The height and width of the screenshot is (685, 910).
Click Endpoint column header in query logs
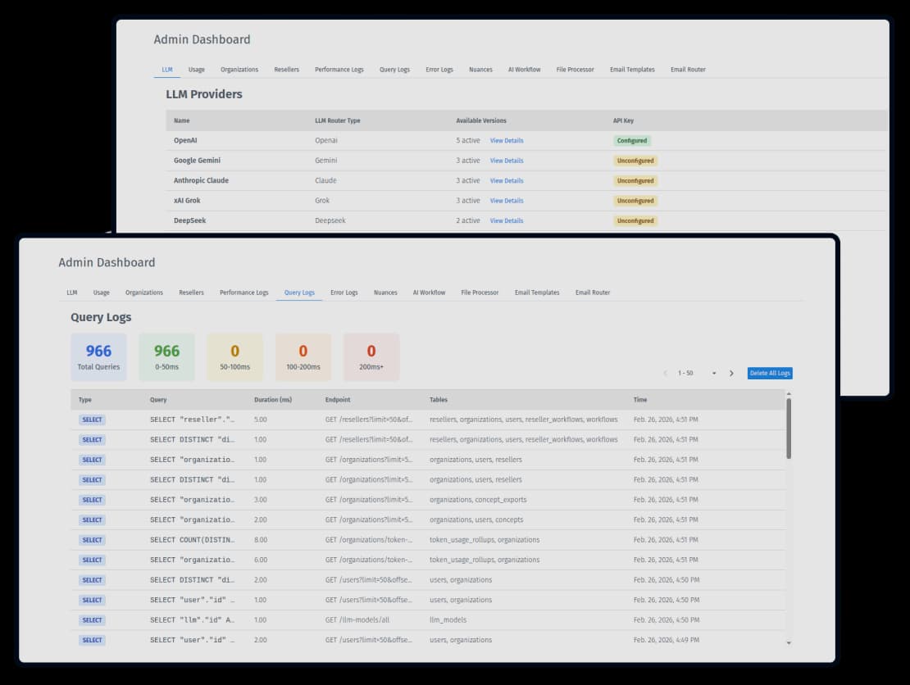[338, 400]
